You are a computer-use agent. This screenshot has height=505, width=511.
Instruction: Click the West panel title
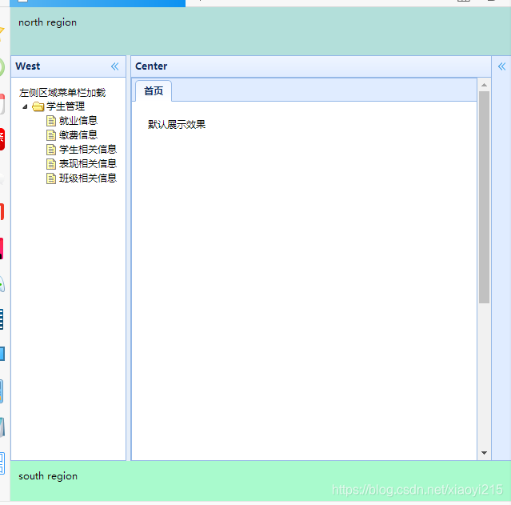28,66
